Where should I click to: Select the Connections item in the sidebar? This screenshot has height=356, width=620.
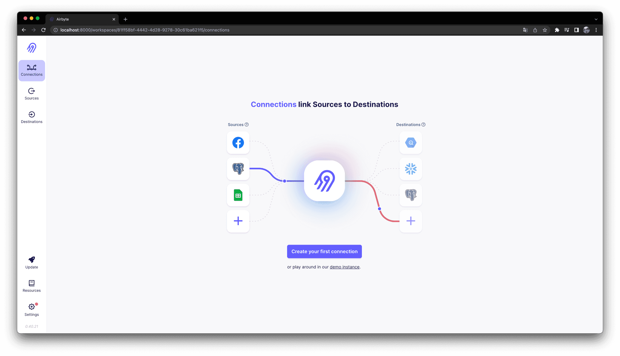pyautogui.click(x=32, y=70)
